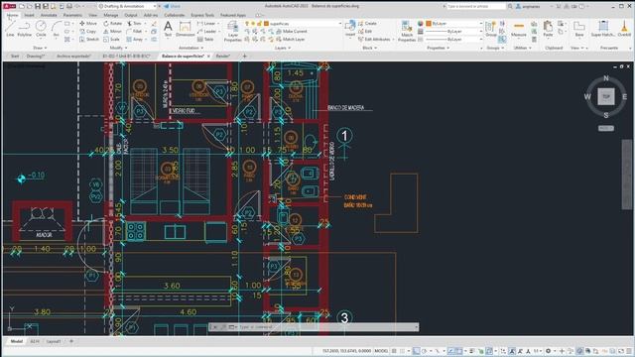635x357 pixels.
Task: Click Match Properties tool
Action: point(407,31)
